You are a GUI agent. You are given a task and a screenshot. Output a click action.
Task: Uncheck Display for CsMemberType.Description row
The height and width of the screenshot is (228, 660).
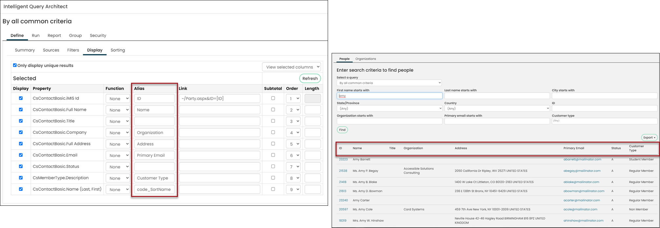point(21,178)
